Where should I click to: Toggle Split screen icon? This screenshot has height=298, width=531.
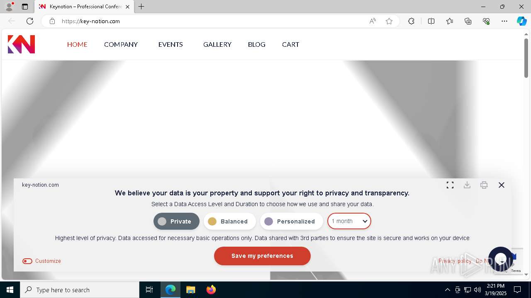click(x=431, y=21)
